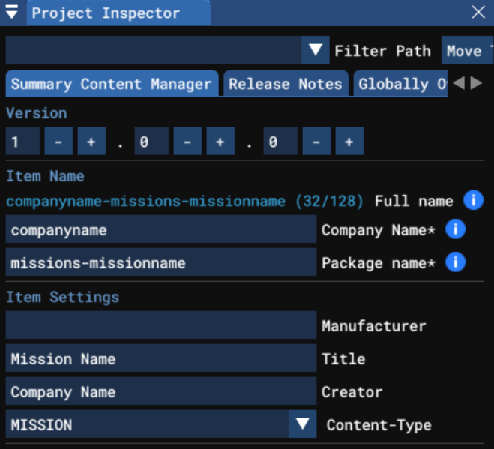The width and height of the screenshot is (494, 449).
Task: Increase the minor version number
Action: (x=220, y=142)
